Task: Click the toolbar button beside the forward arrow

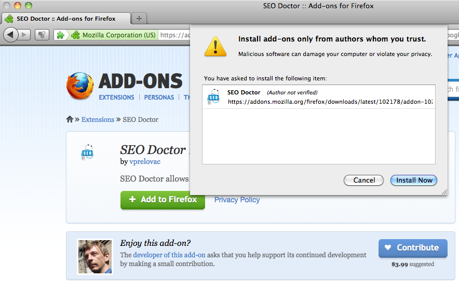Action: tap(42, 35)
